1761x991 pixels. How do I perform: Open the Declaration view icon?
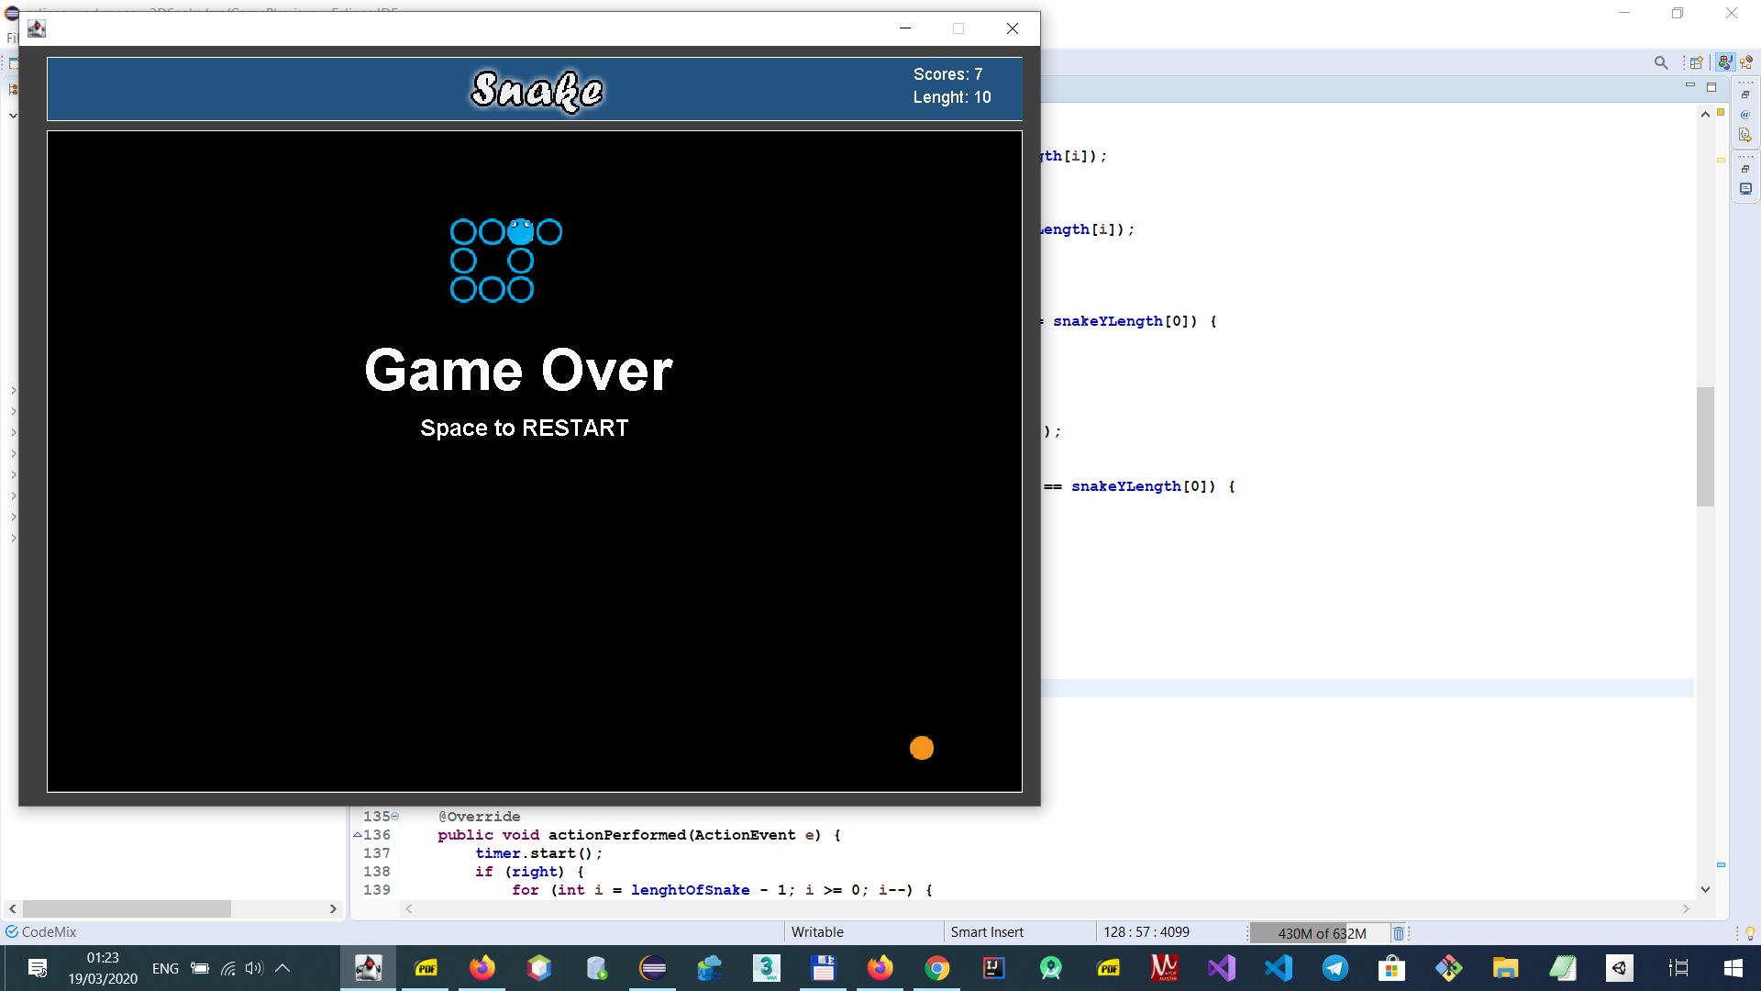(1745, 135)
